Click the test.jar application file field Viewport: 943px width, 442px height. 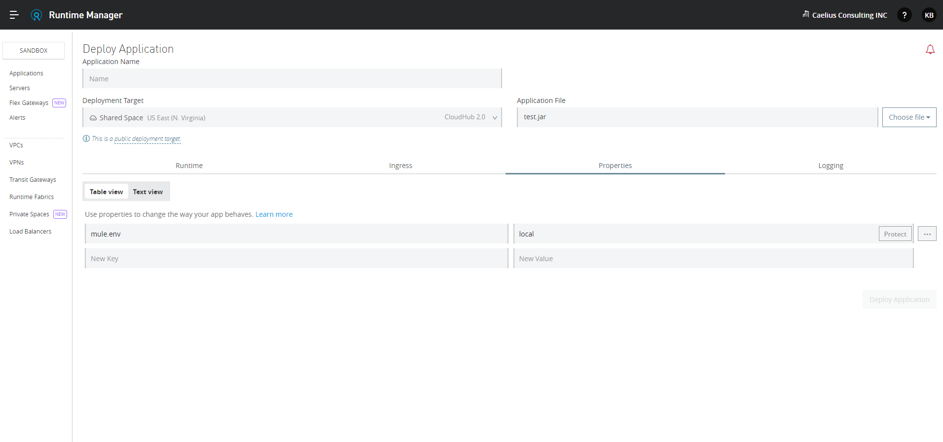[697, 117]
